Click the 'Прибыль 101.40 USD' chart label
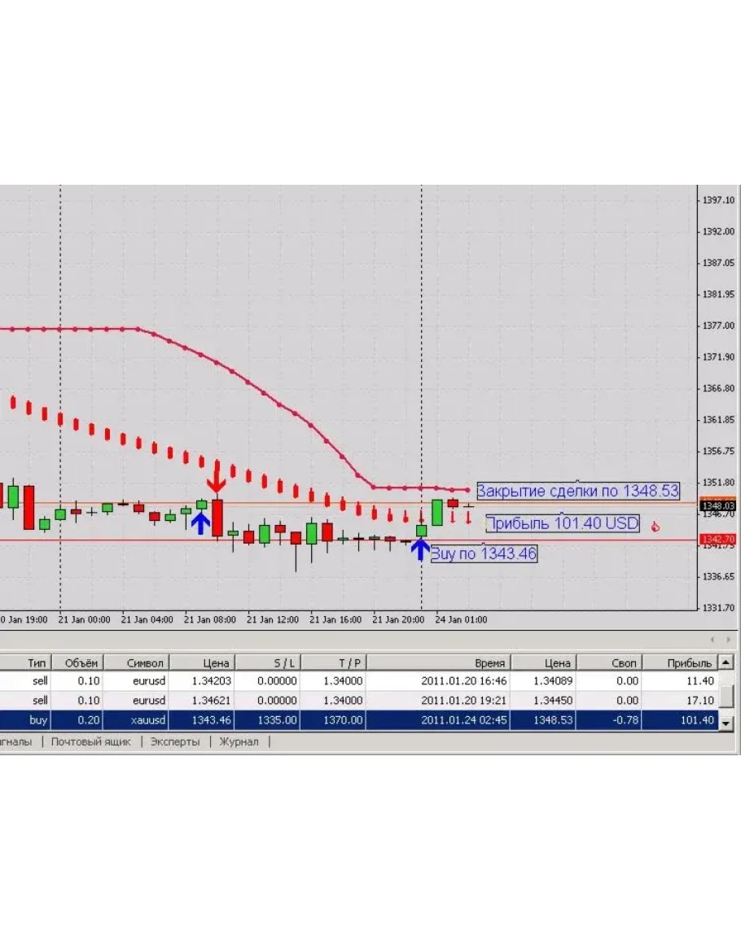The width and height of the screenshot is (741, 940). pyautogui.click(x=563, y=523)
